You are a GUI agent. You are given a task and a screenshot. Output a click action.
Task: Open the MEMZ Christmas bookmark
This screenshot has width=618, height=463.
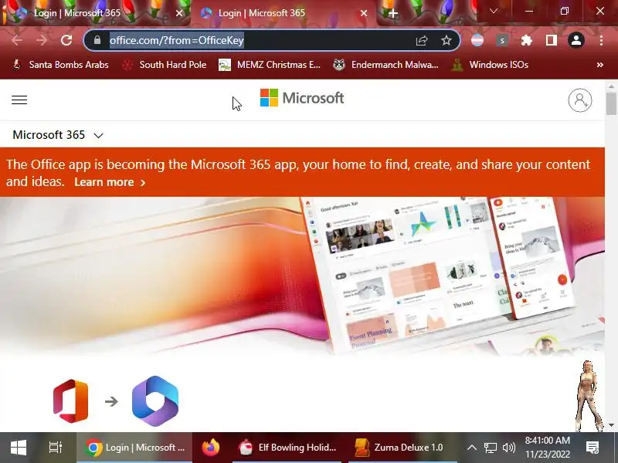(270, 65)
